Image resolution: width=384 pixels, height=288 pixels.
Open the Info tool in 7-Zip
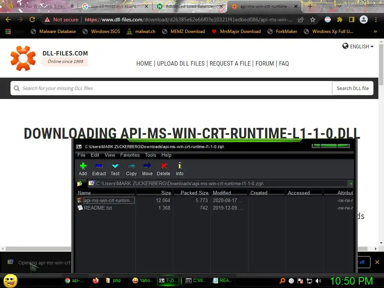pyautogui.click(x=180, y=169)
